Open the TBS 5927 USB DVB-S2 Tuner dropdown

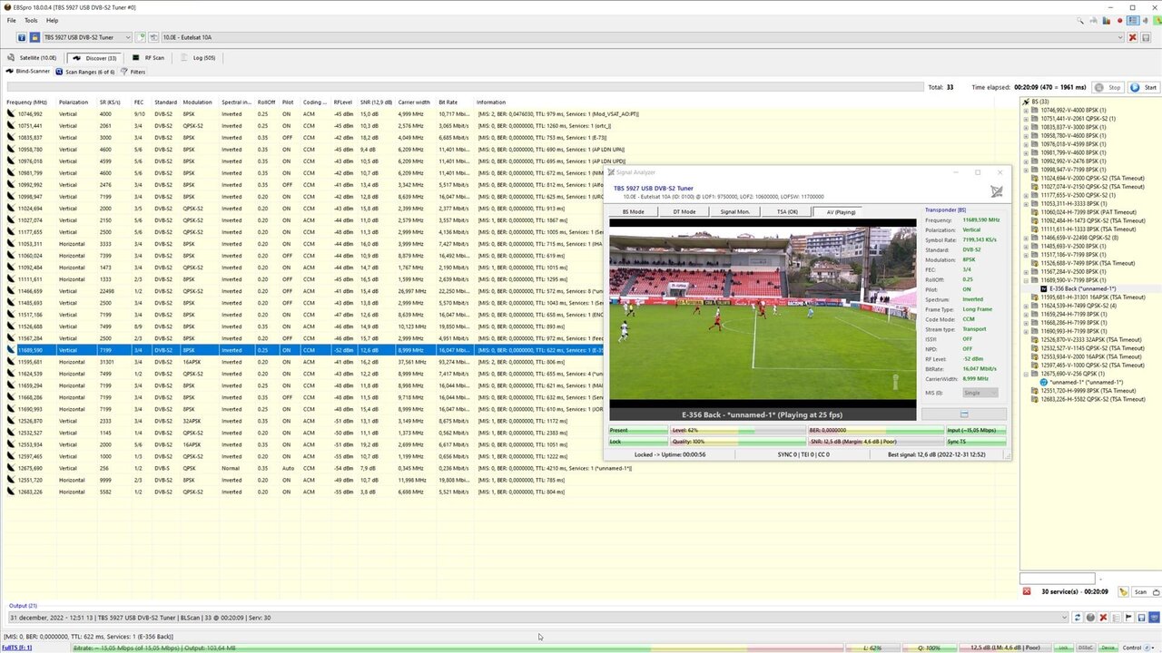128,37
